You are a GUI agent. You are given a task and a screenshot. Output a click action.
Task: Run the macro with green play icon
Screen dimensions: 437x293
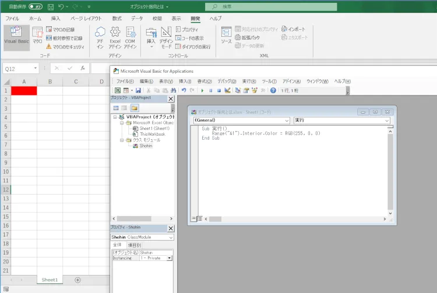[202, 90]
